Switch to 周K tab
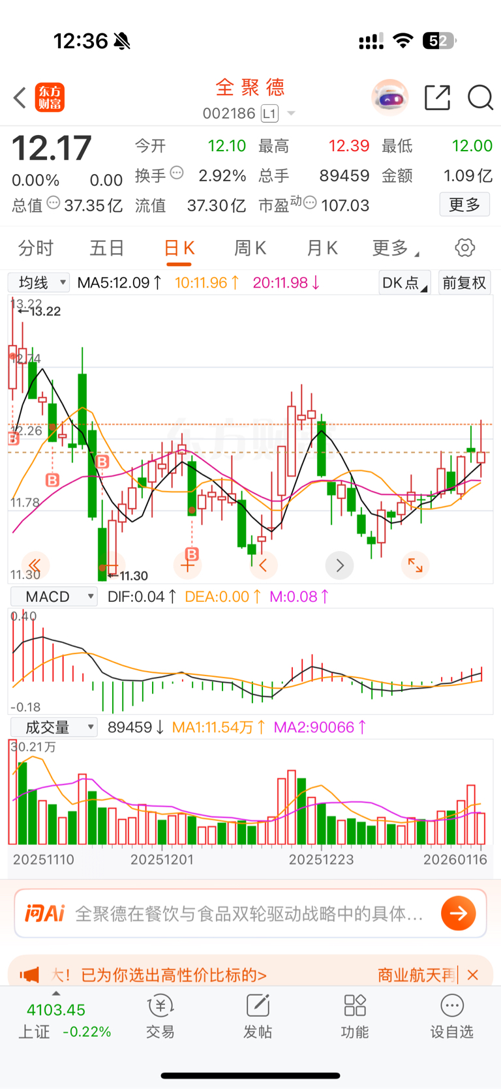501x1089 pixels. tap(250, 248)
